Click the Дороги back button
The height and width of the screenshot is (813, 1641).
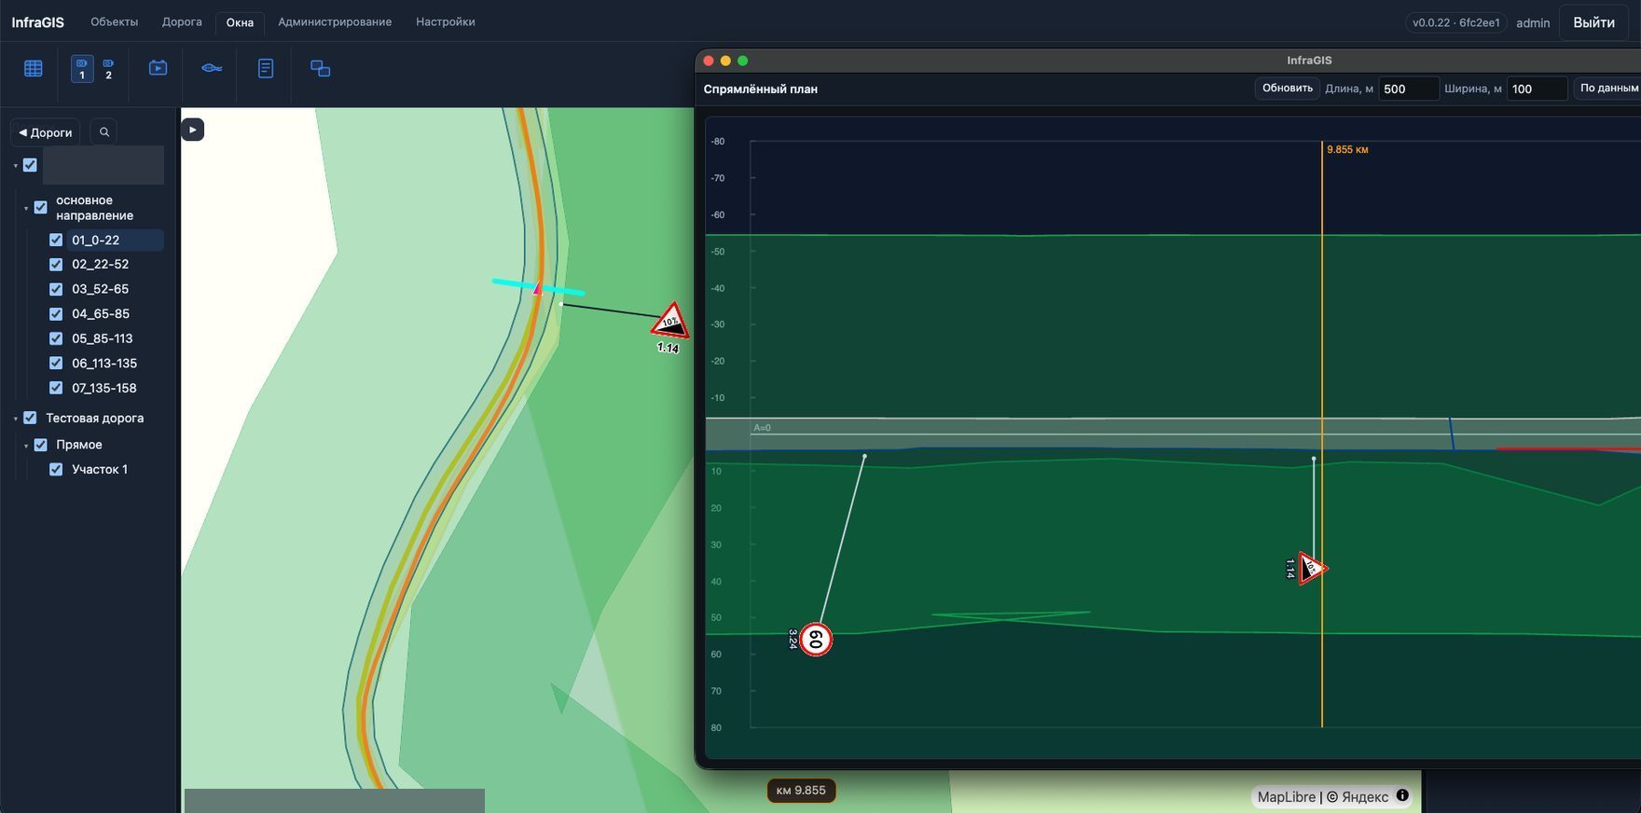click(45, 132)
